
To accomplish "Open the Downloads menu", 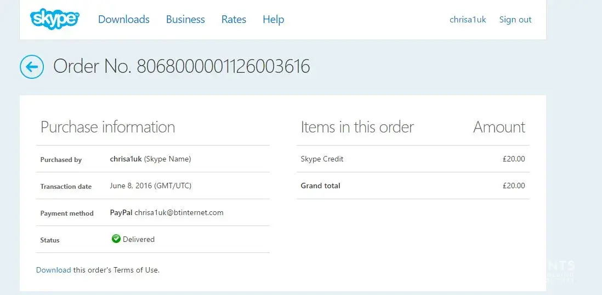I will (x=123, y=19).
